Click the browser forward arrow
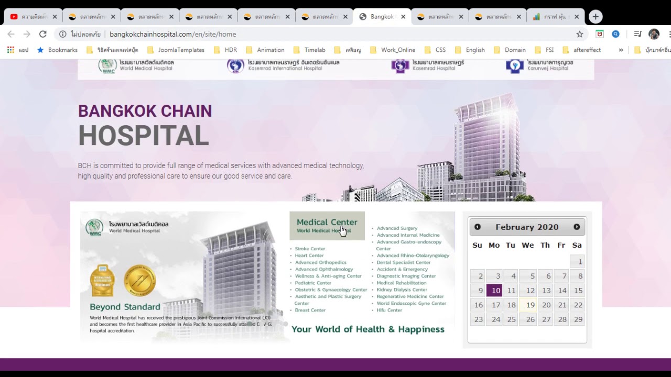The width and height of the screenshot is (671, 377). click(27, 34)
